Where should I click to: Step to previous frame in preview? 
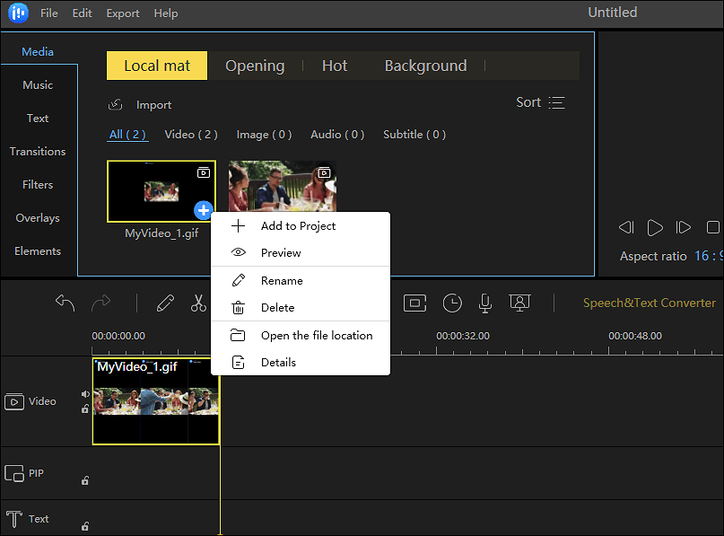(626, 227)
